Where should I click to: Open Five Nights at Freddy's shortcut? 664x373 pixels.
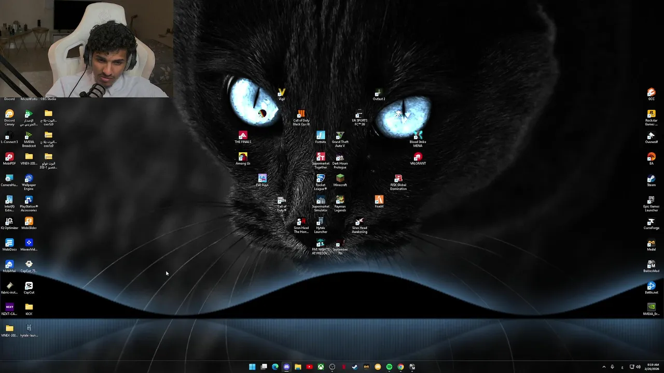[321, 247]
